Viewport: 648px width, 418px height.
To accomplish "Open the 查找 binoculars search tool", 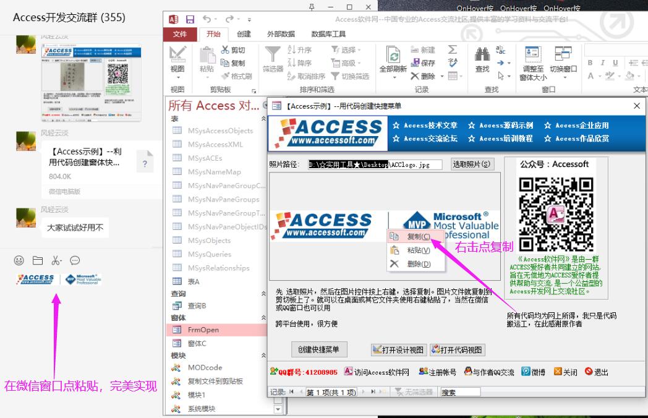I will [x=482, y=60].
